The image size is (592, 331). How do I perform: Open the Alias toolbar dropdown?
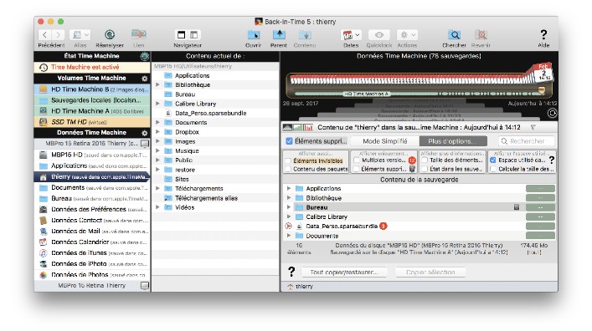tap(80, 35)
